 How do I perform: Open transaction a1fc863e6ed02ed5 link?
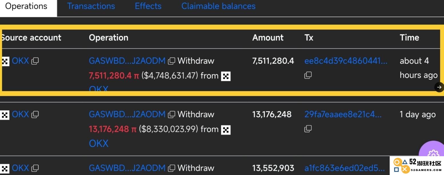(x=345, y=168)
